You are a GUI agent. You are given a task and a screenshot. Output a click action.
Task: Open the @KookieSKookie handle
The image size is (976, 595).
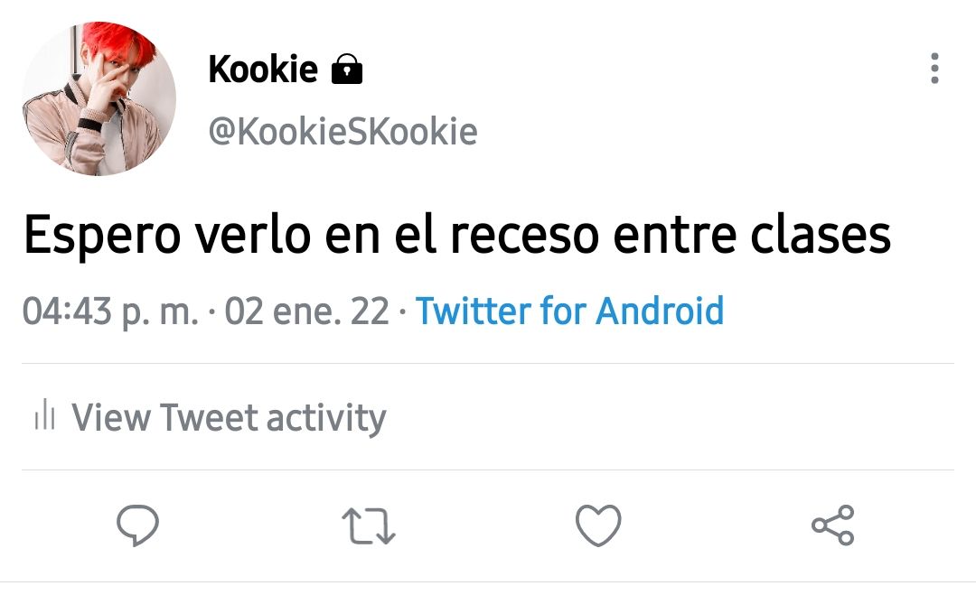(343, 131)
